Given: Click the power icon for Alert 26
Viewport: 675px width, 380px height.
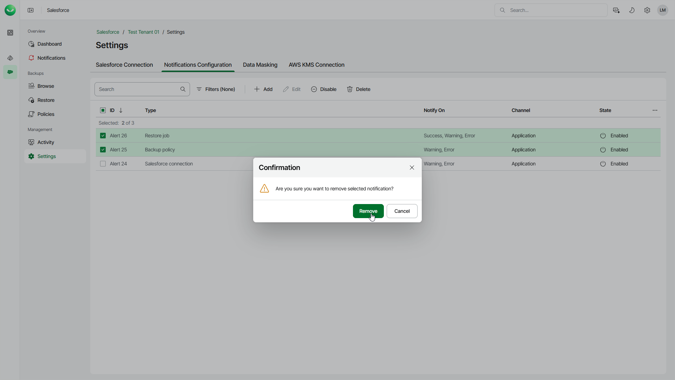Looking at the screenshot, I should [603, 136].
